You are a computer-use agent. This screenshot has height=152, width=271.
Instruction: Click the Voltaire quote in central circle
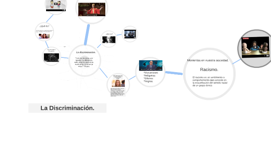(84, 62)
